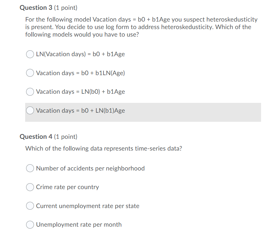Pick radio for b0 + LN(b1)Age option
The width and height of the screenshot is (280, 242).
click(30, 110)
